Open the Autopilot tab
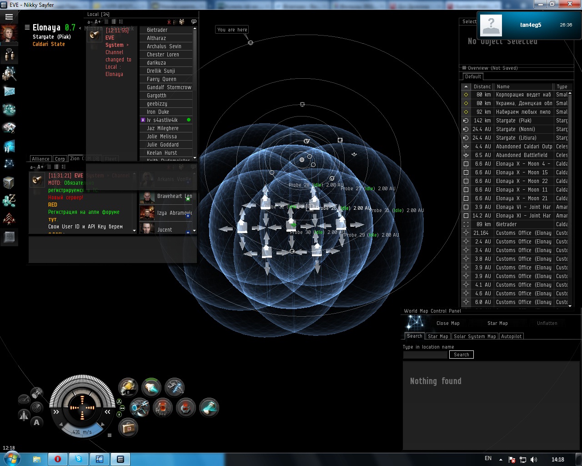The image size is (582, 466). coord(512,336)
